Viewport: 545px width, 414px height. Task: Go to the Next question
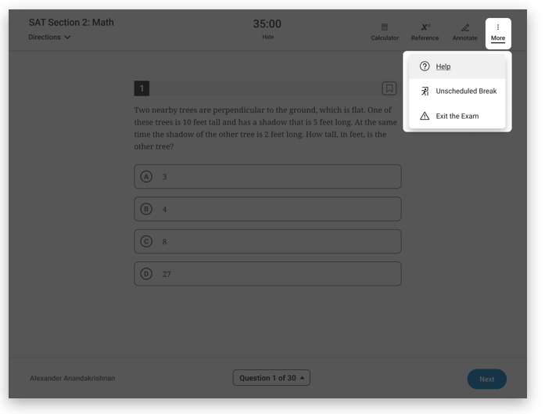point(486,380)
